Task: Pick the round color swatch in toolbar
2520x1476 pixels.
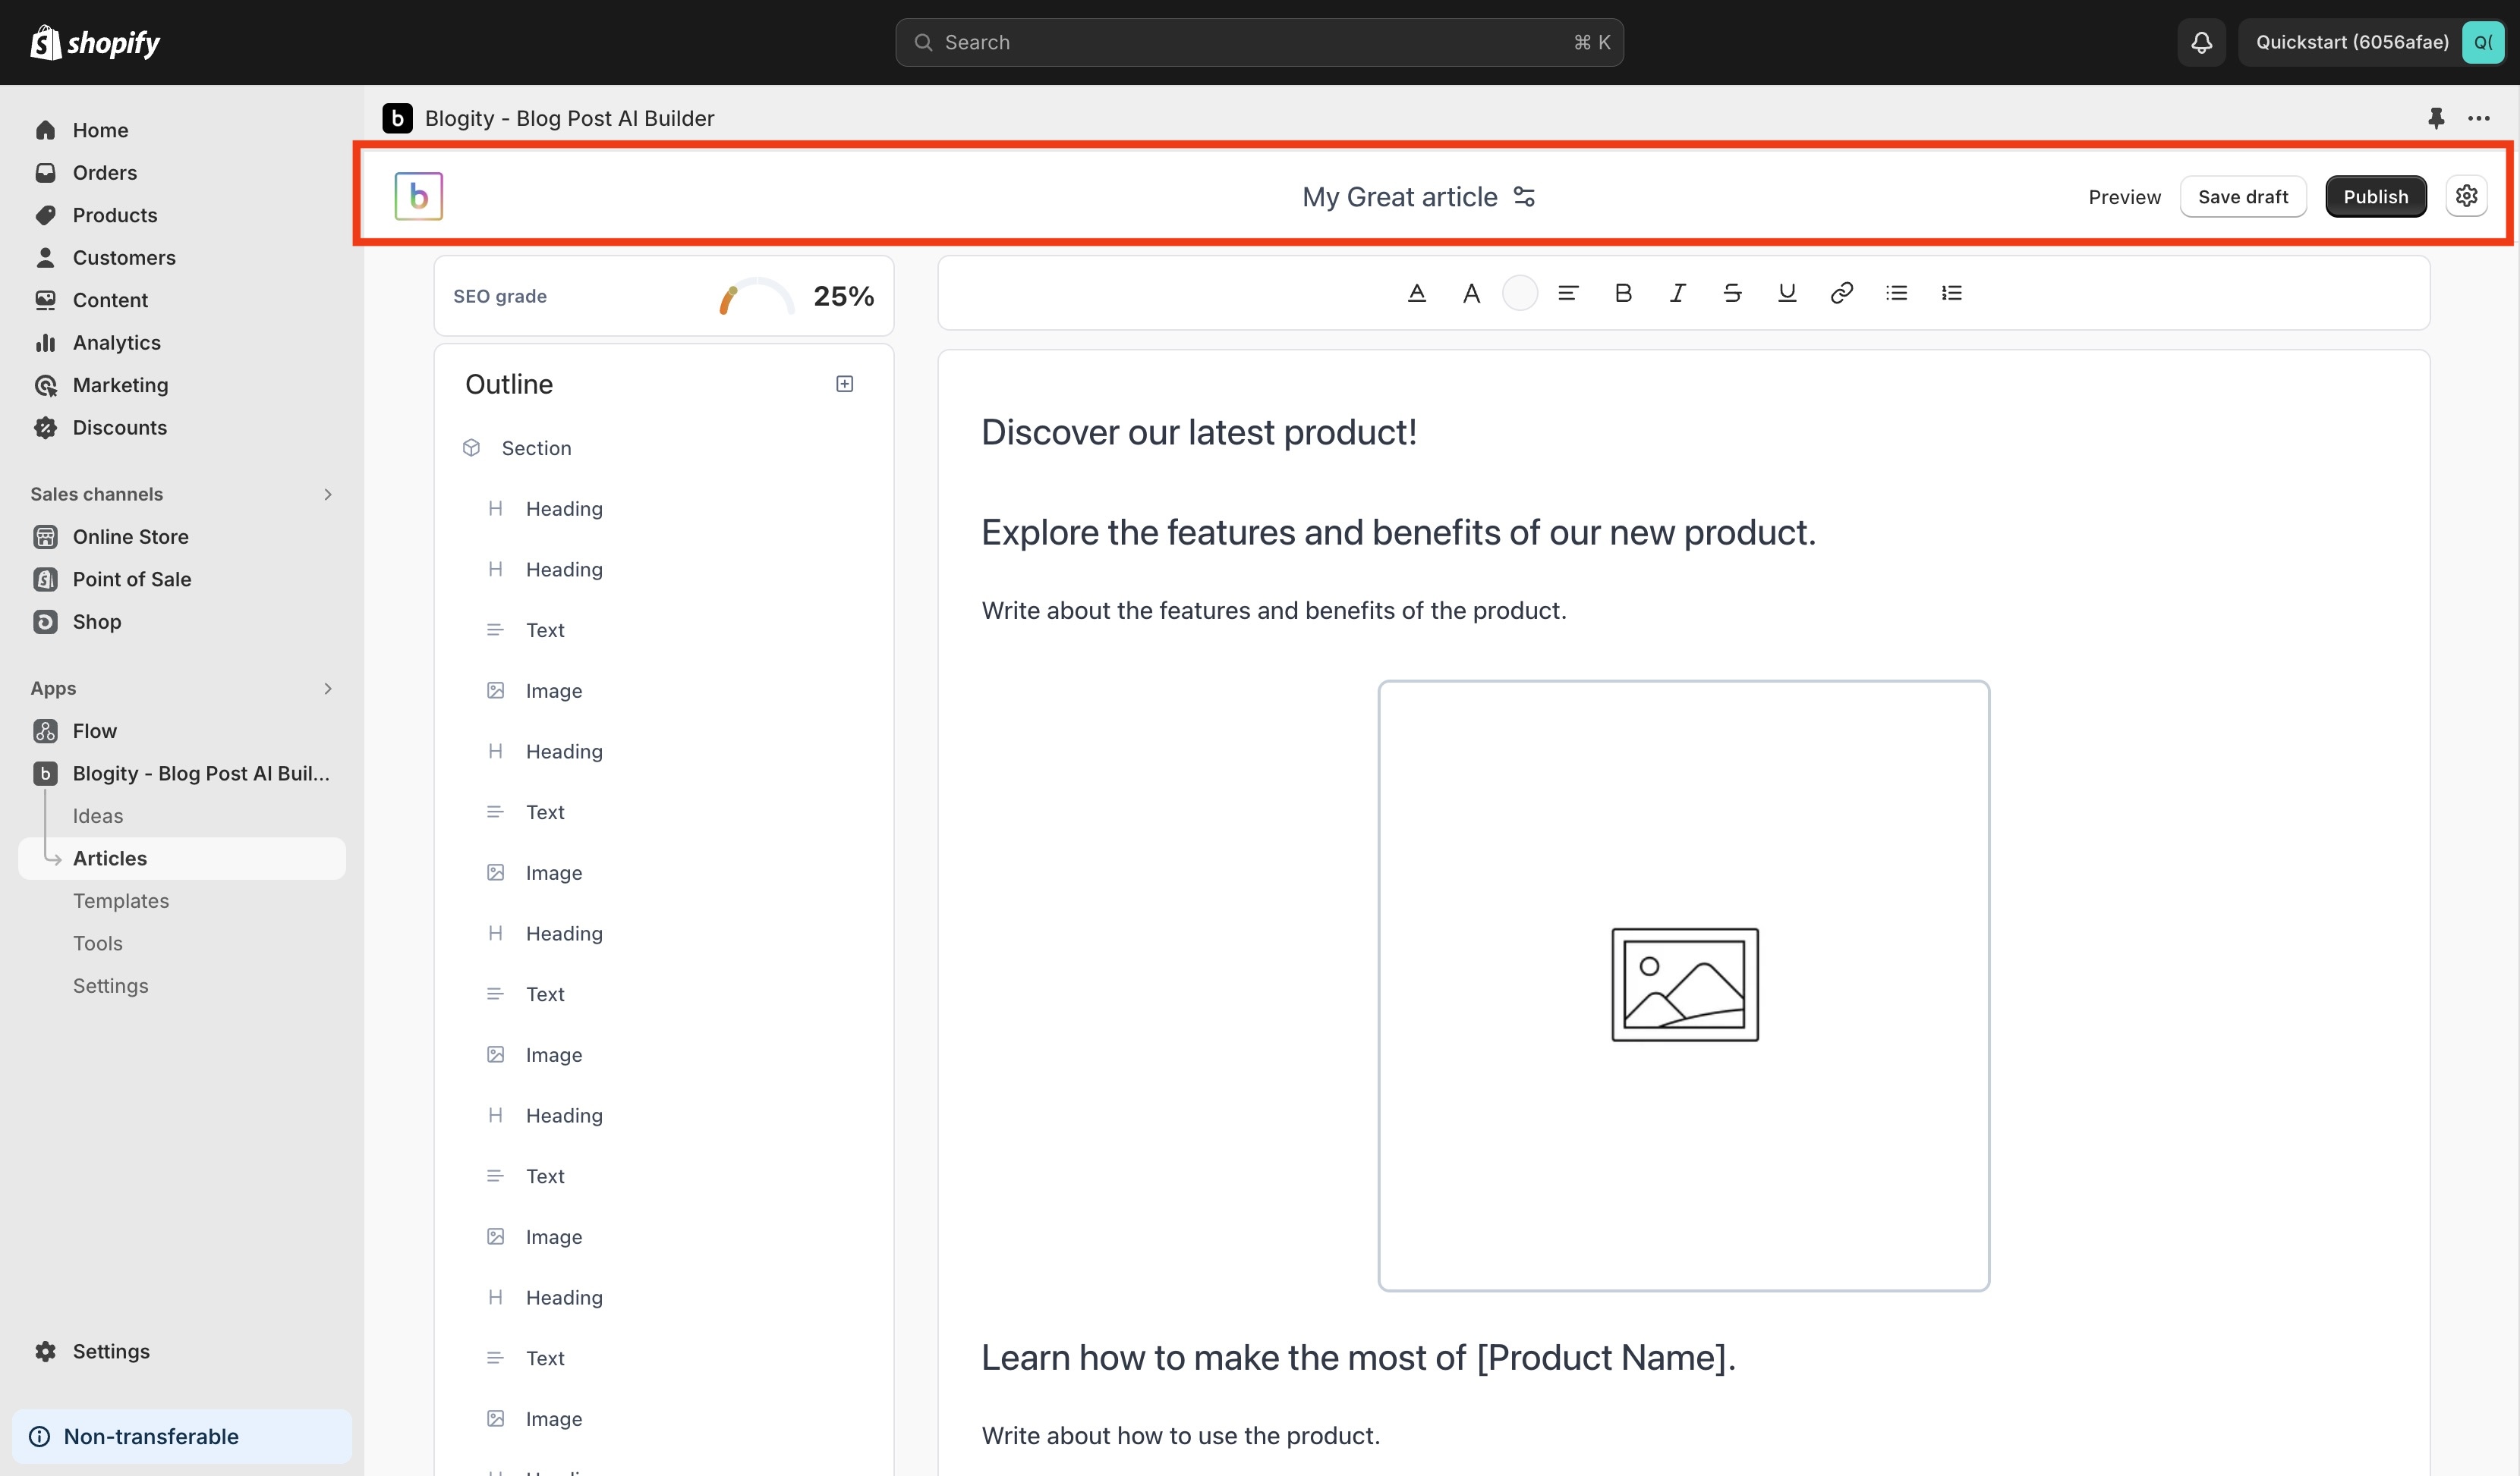Action: click(x=1519, y=293)
